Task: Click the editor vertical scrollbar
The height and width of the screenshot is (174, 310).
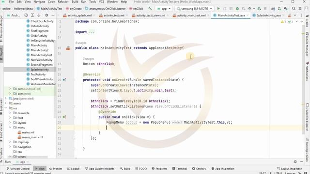Action: pyautogui.click(x=303, y=79)
